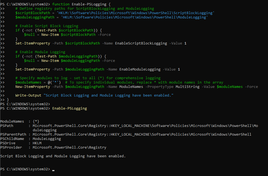Screen dimensions: 268x176
Task: Select the '# Enable Module Logging' comment
Action: coord(40,52)
